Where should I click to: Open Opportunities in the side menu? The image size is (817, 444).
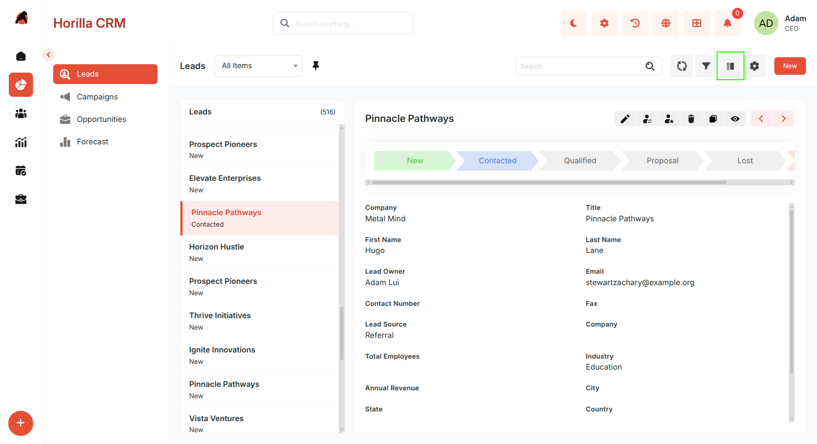coord(105,119)
